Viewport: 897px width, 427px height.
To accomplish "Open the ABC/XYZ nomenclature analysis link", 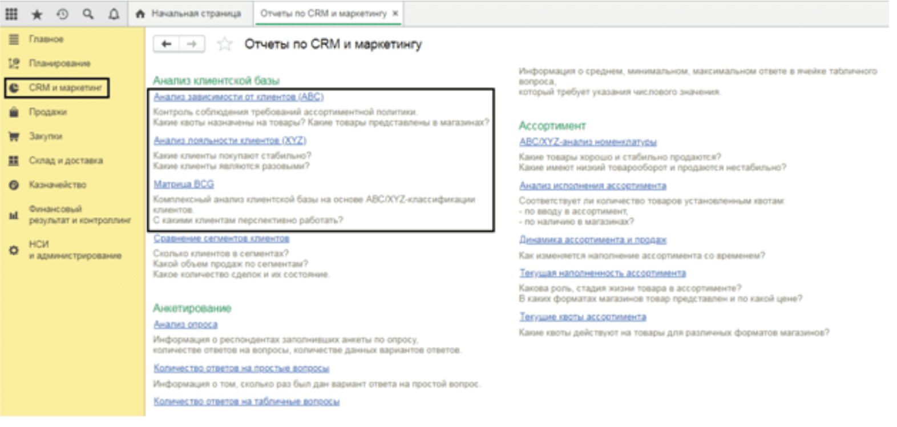I will tap(588, 142).
